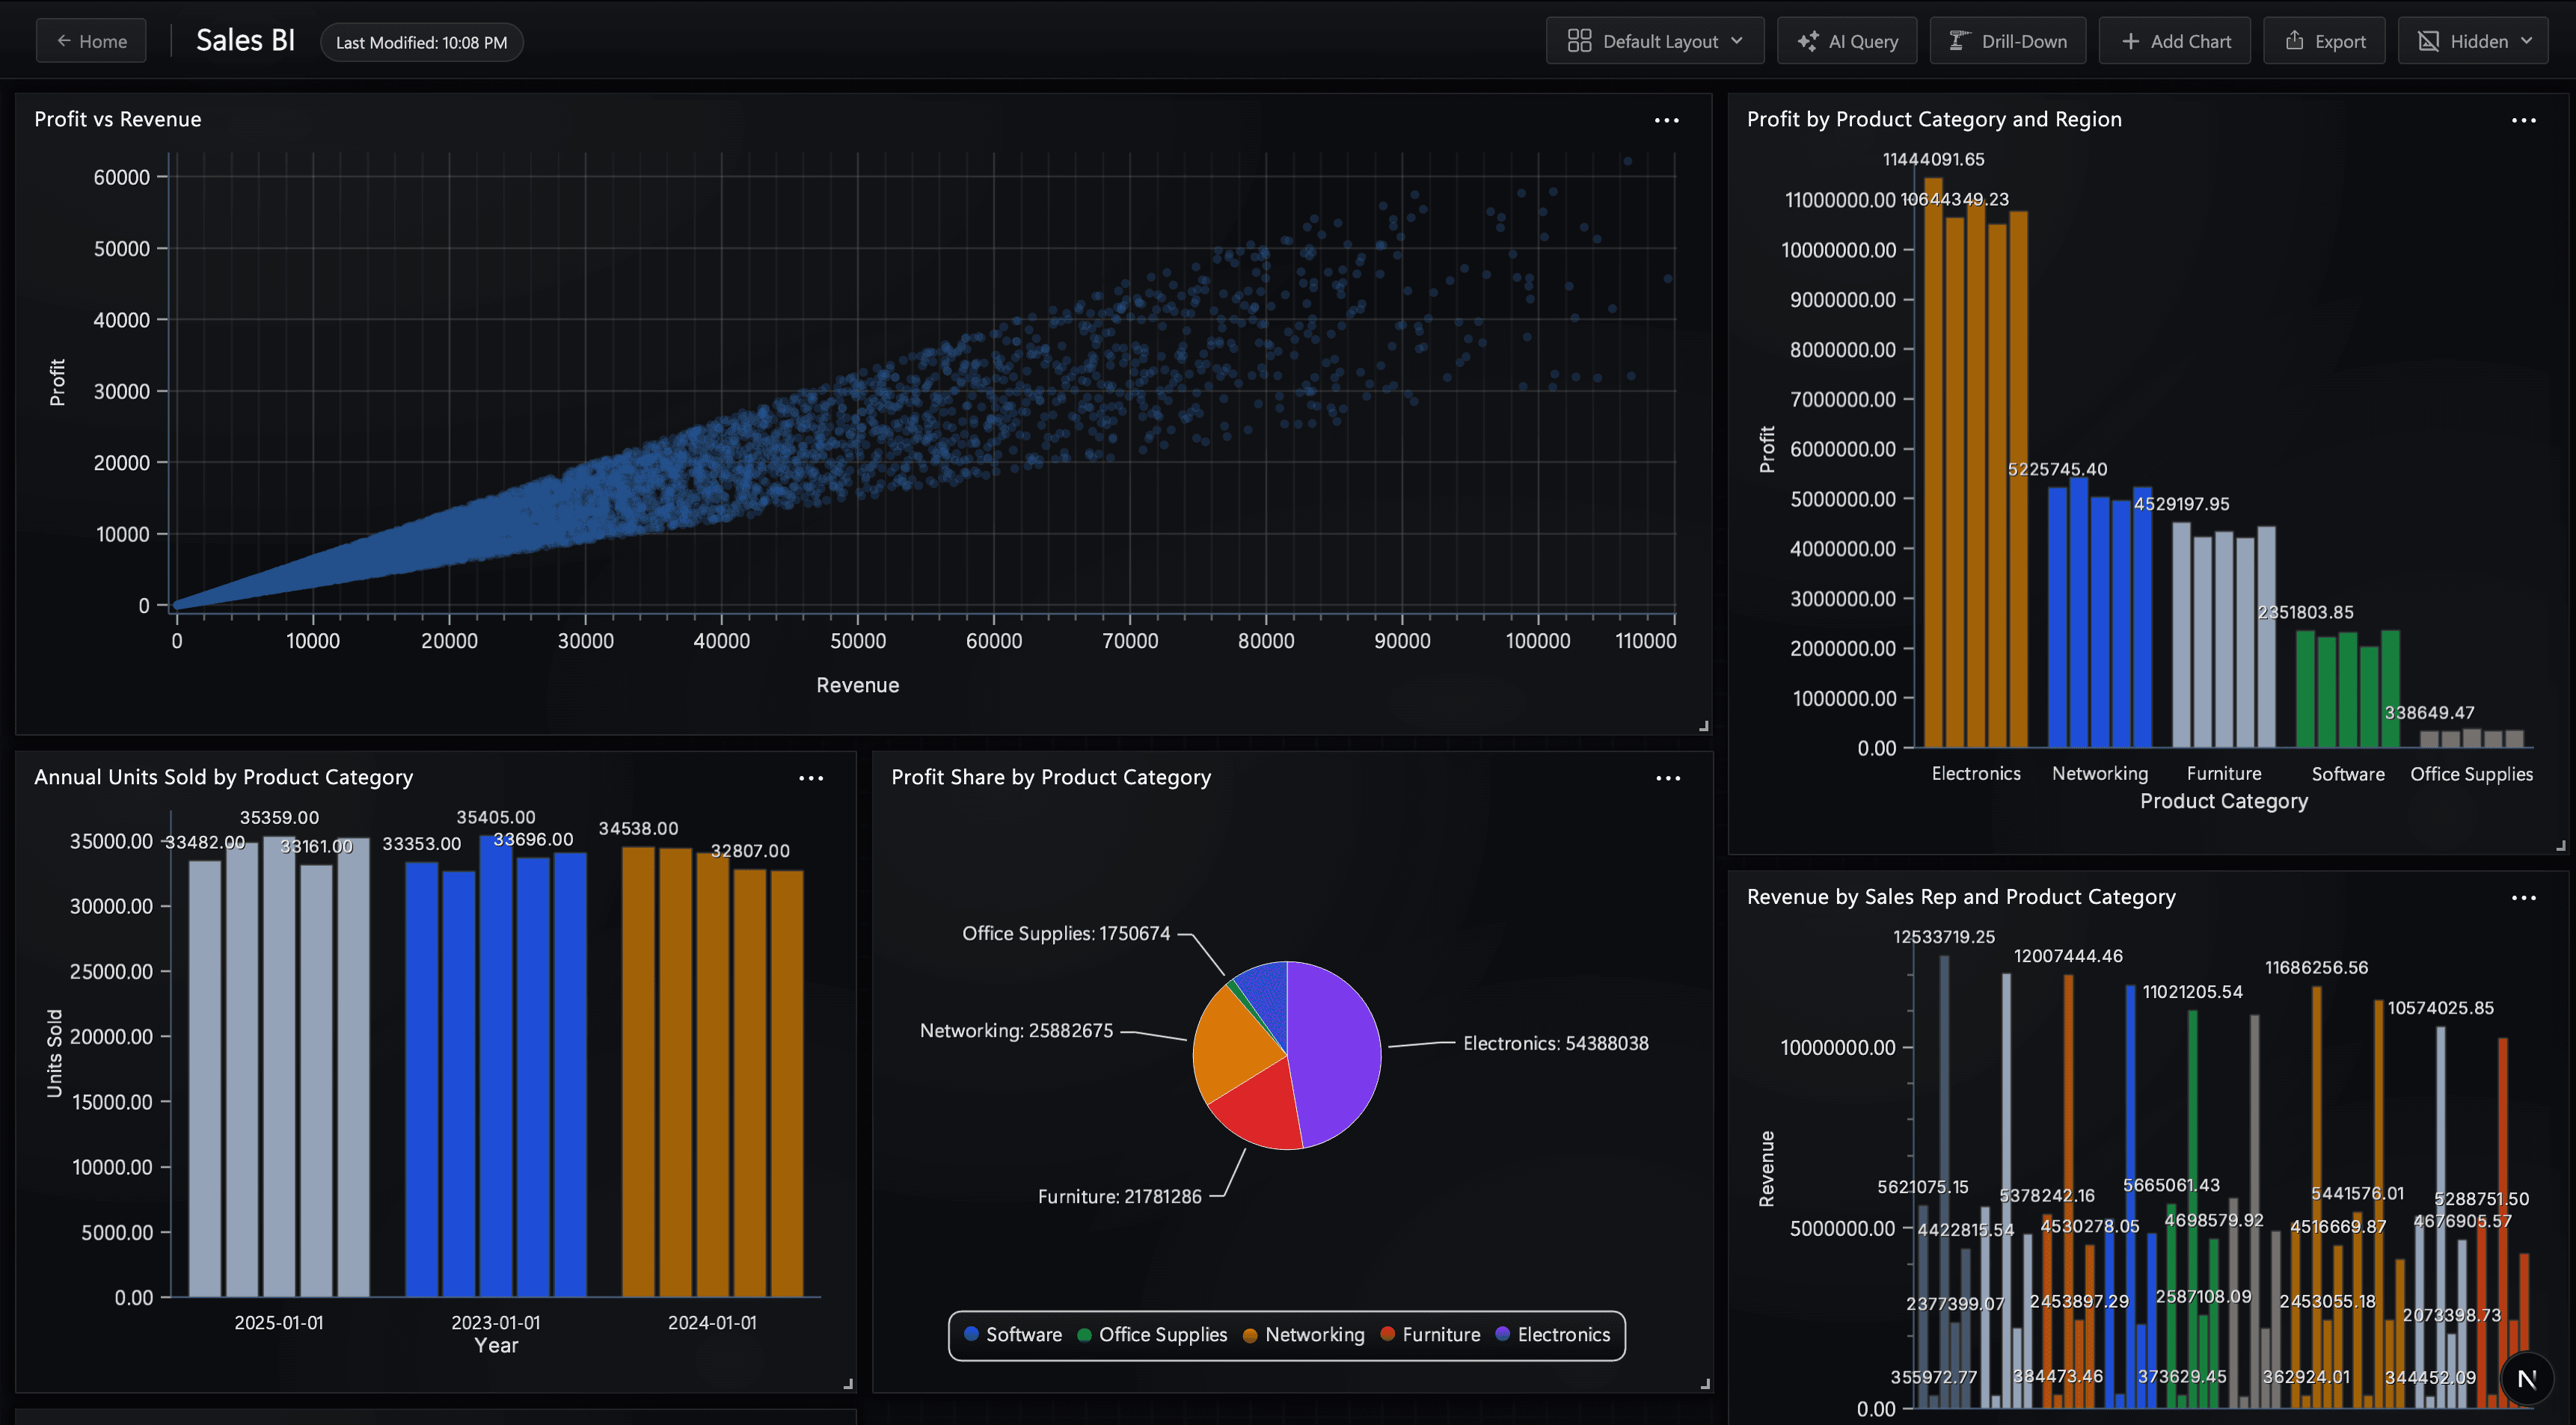Click the 2025-01-01 year axis label

(279, 1322)
